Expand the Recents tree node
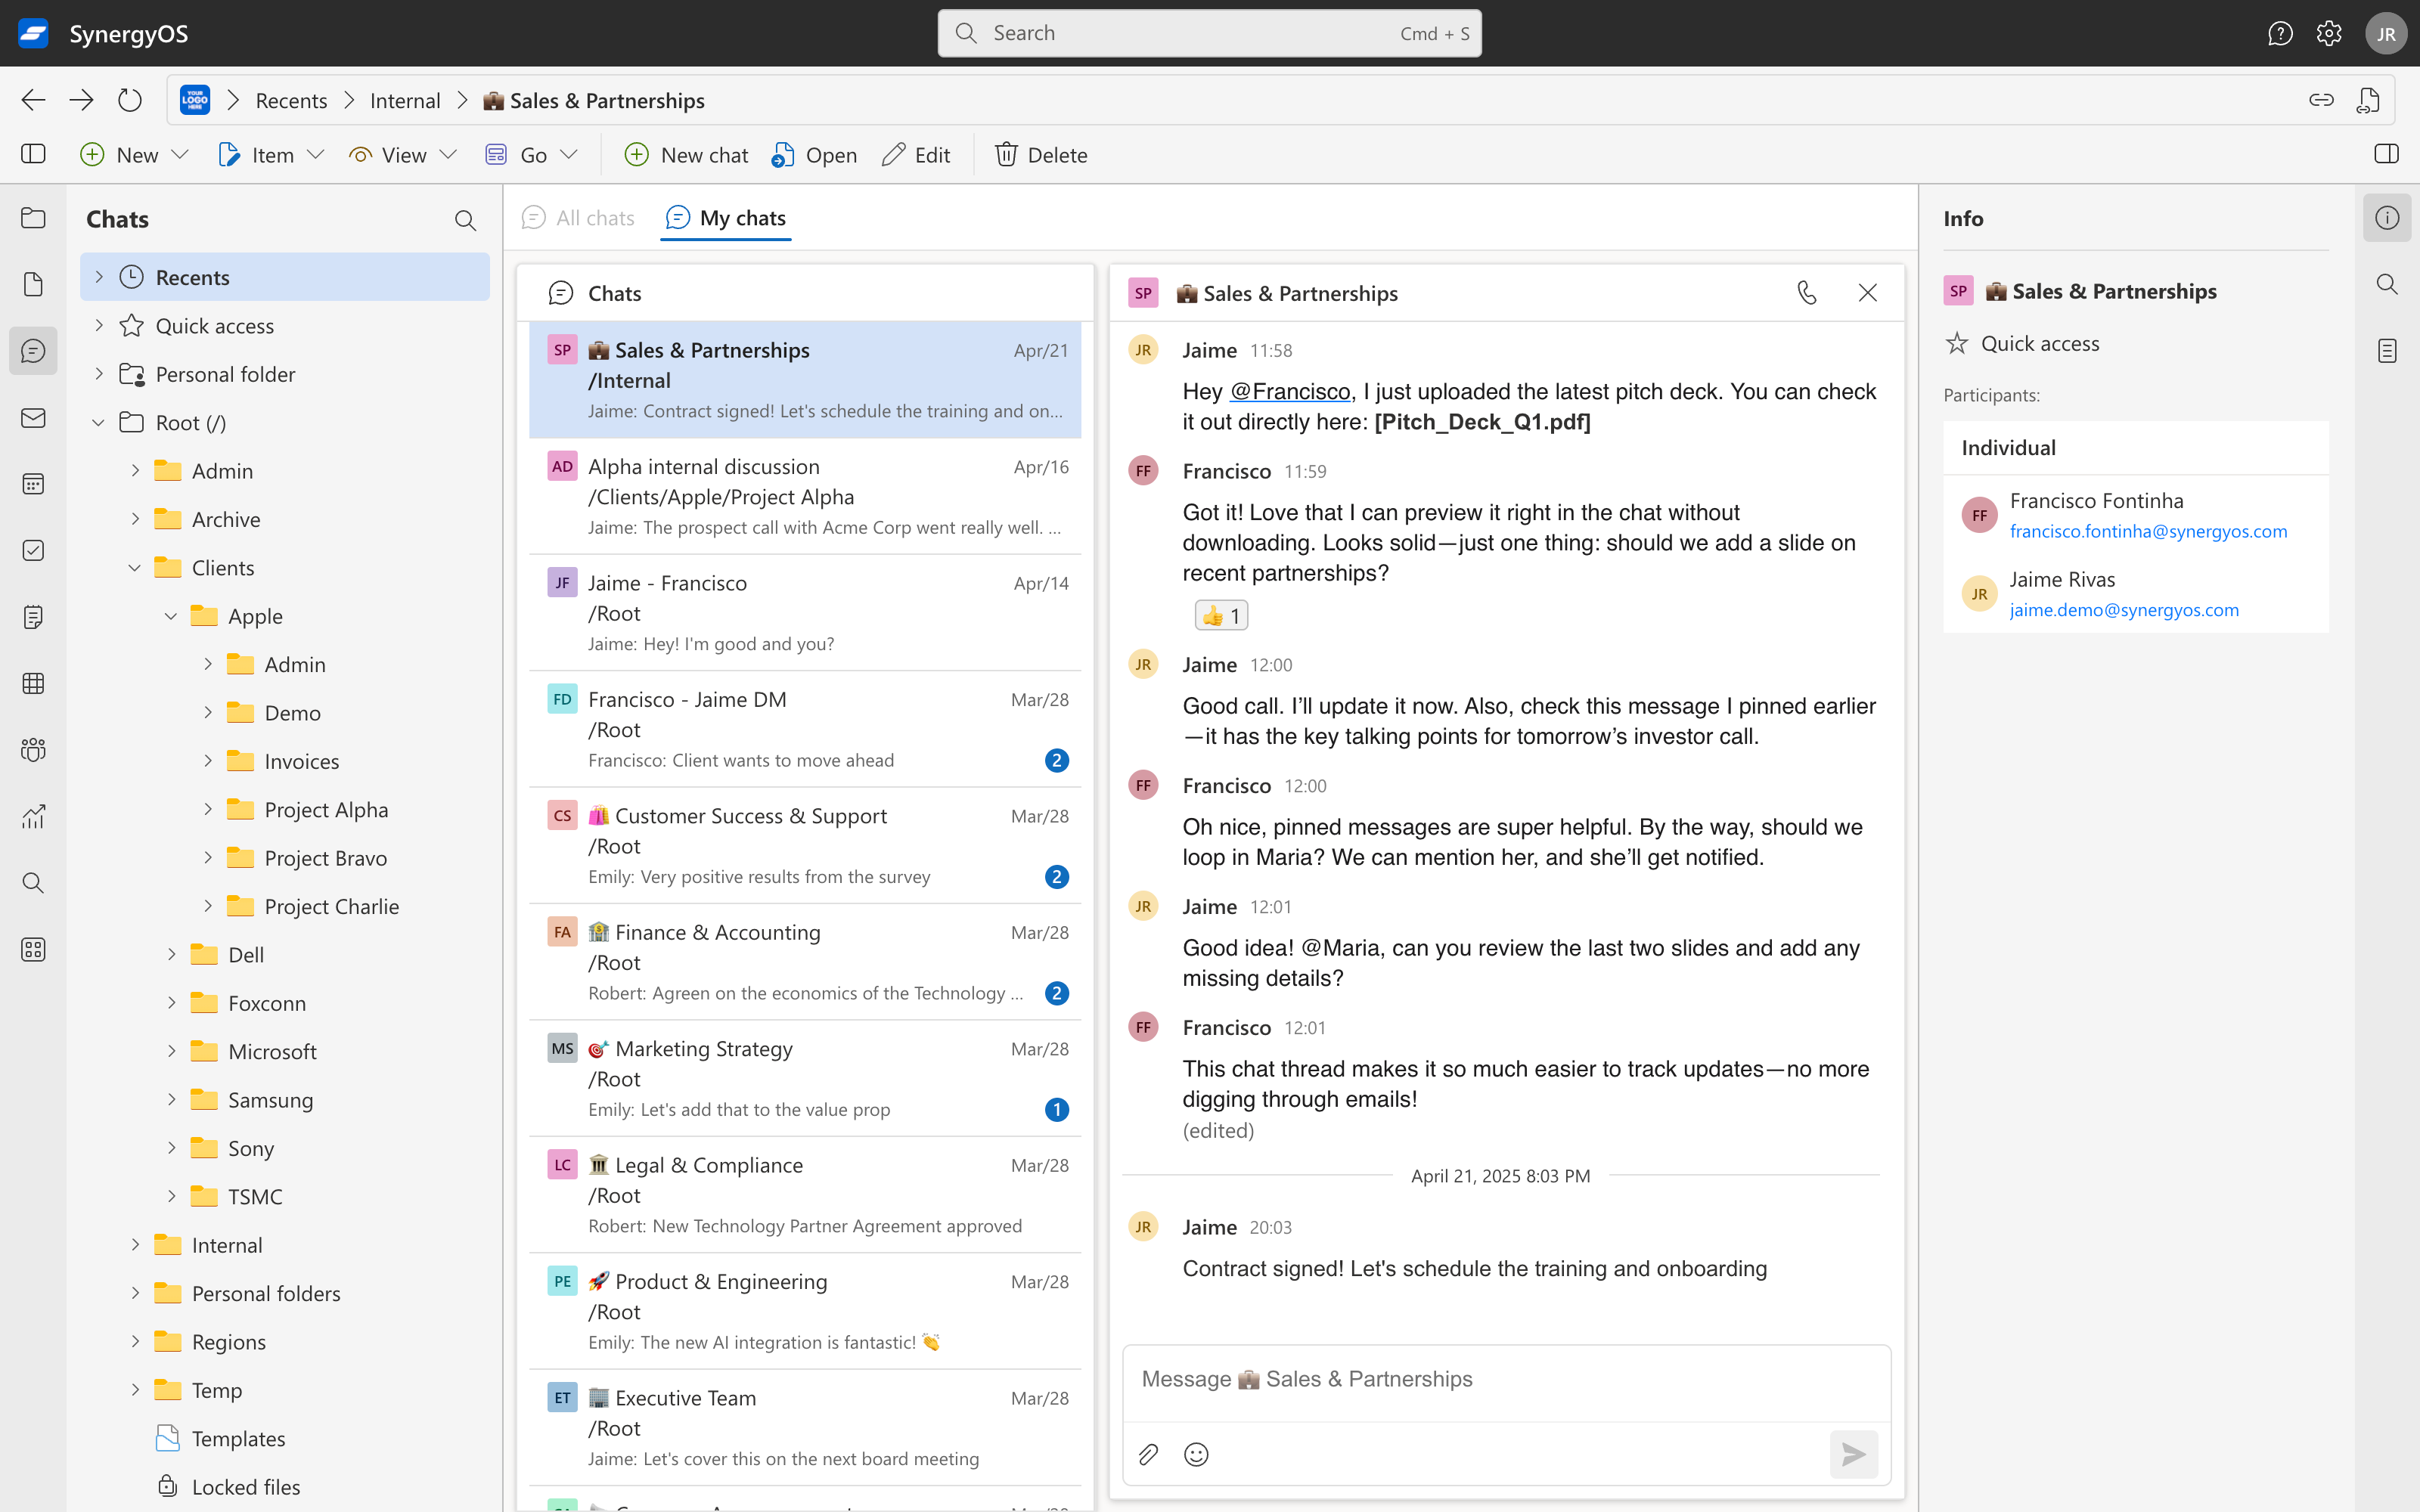2420x1512 pixels. 99,277
